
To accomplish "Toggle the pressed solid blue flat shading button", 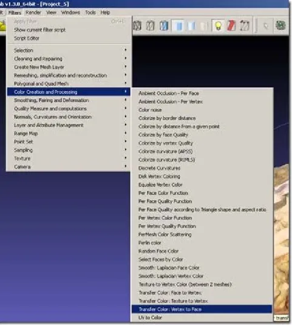I will click(178, 25).
